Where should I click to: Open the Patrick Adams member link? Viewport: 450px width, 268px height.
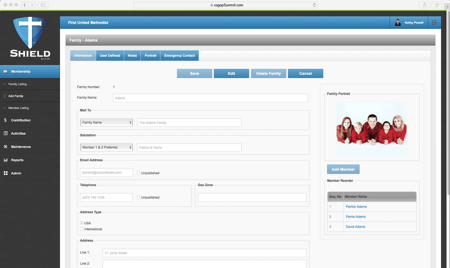pyautogui.click(x=356, y=207)
